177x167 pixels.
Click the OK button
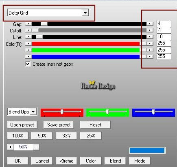(x=17, y=161)
